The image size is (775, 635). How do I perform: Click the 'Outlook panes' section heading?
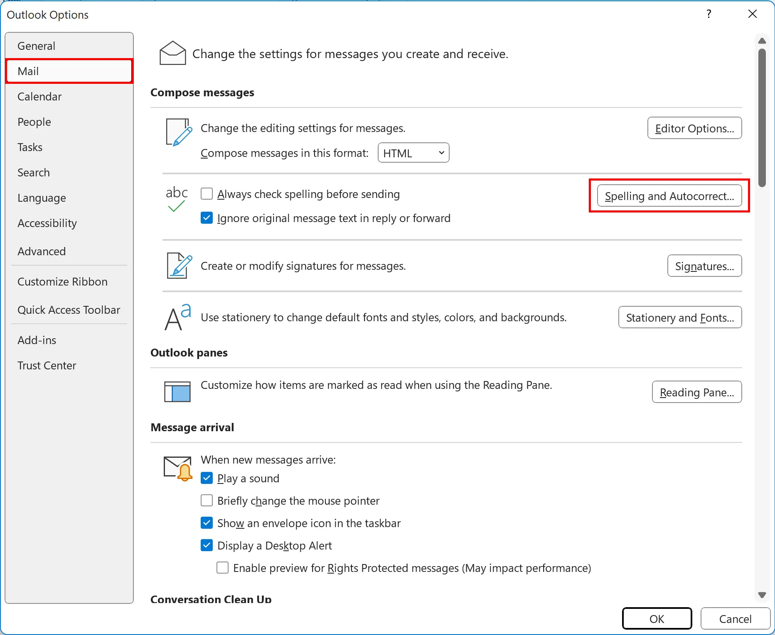click(x=189, y=352)
